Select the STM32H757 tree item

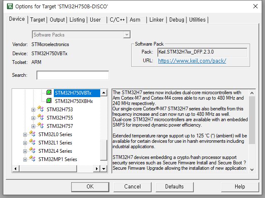click(x=60, y=126)
